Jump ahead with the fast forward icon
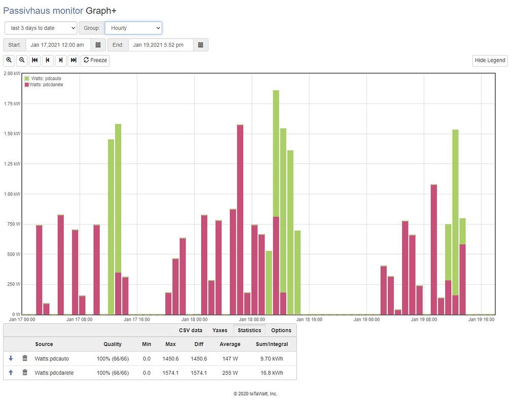 point(73,60)
